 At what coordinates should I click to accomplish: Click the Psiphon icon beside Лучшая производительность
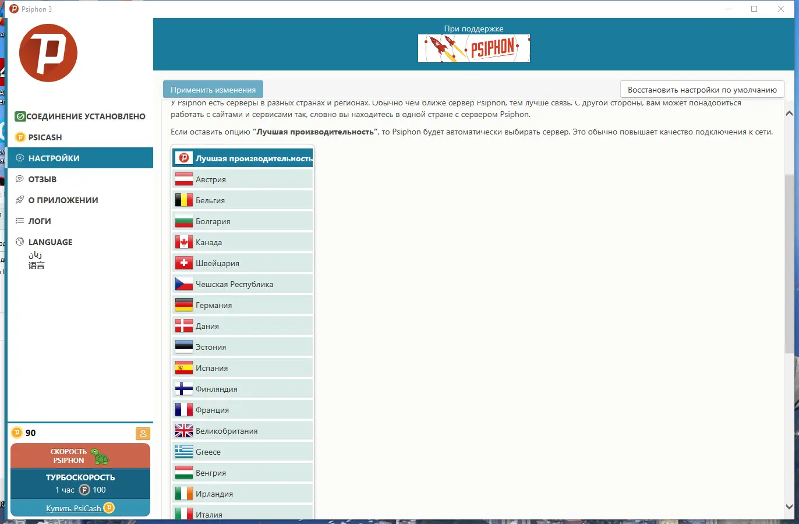pyautogui.click(x=184, y=158)
